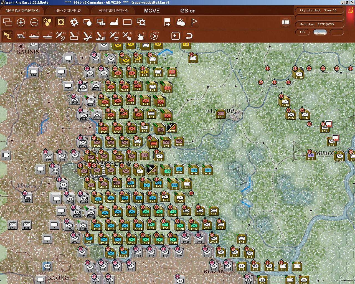Click the GS-on status label
355x284 pixels.
[x=188, y=11]
